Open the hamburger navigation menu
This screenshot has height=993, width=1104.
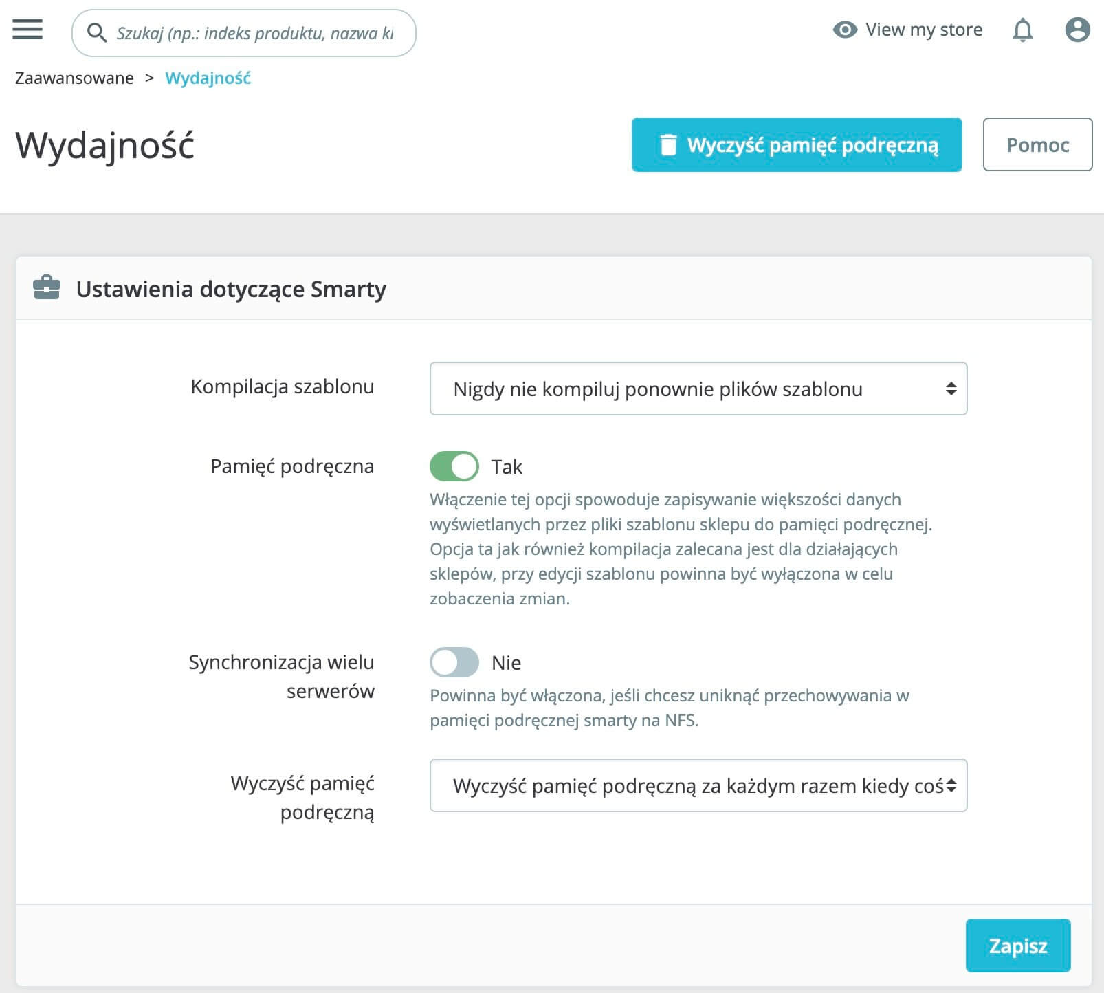pyautogui.click(x=27, y=30)
